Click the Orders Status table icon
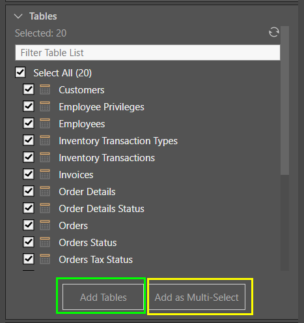The image size is (304, 323). (45, 242)
